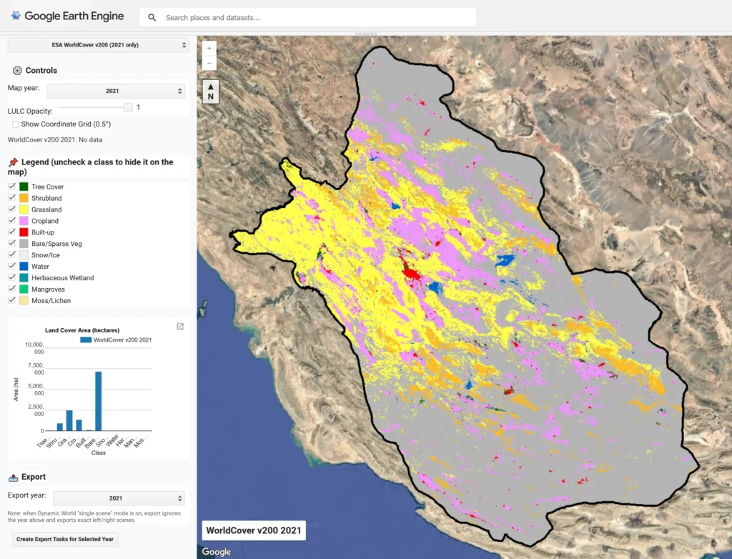This screenshot has width=732, height=559.
Task: Hide Grassland class via checkbox
Action: coord(12,209)
